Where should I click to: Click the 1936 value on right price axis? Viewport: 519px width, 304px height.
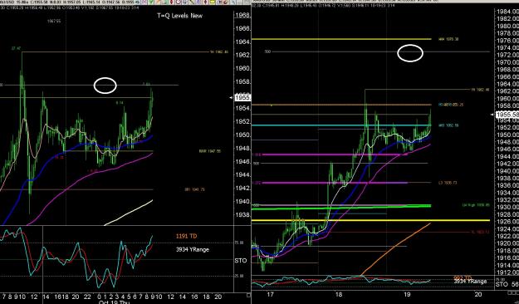tap(507, 185)
